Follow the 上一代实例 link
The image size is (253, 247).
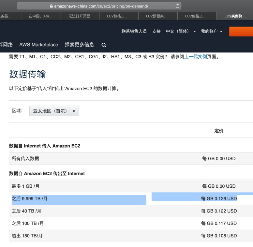[195, 57]
